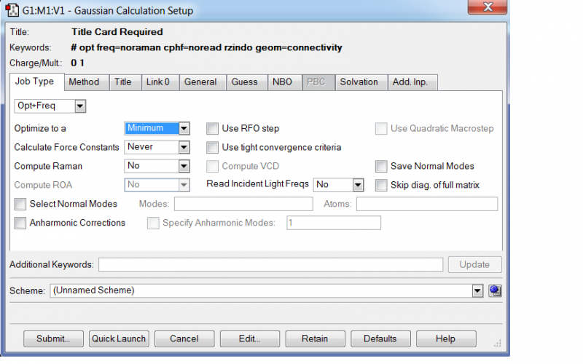Screen dimensions: 583x364
Task: Click the keywords line starting '# opt freq=noraman'
Action: [206, 47]
